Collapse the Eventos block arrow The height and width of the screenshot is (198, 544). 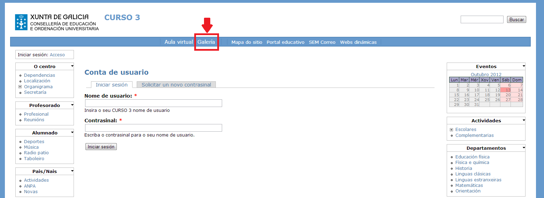(x=523, y=66)
